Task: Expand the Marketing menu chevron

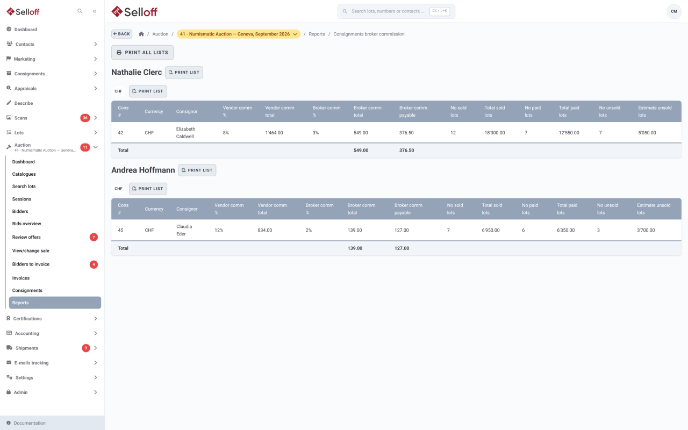Action: [96, 59]
